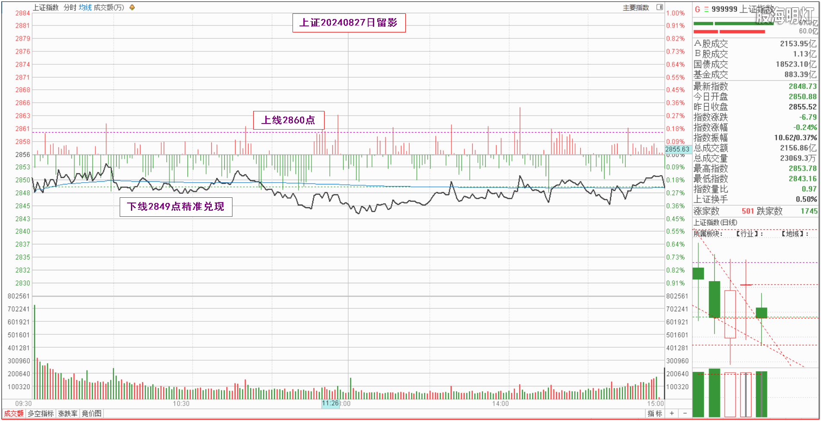Viewport: 821px width, 421px height.
Task: Click the 分时 label in chart header
Action: click(70, 7)
